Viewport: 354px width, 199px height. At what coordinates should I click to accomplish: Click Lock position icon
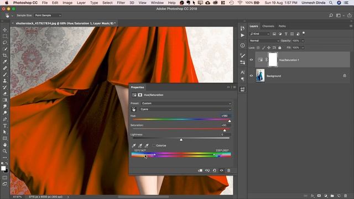(x=269, y=48)
